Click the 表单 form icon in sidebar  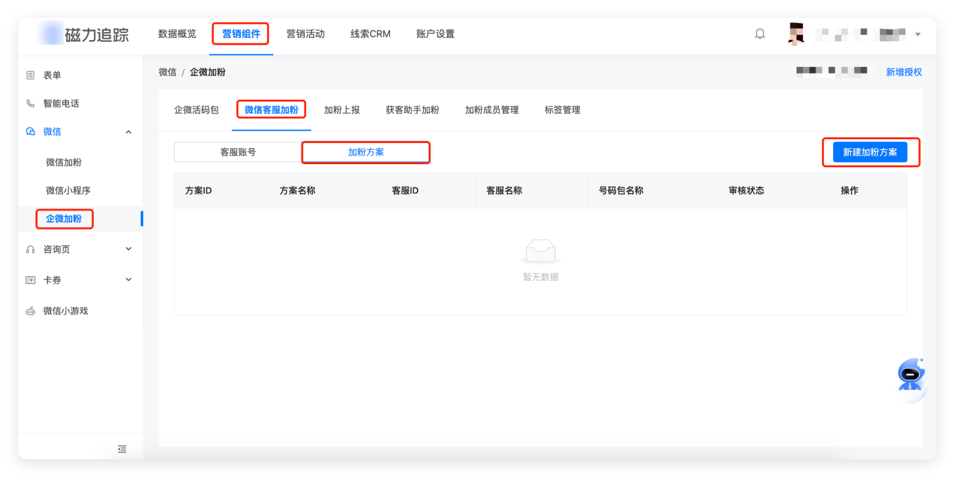coord(30,75)
